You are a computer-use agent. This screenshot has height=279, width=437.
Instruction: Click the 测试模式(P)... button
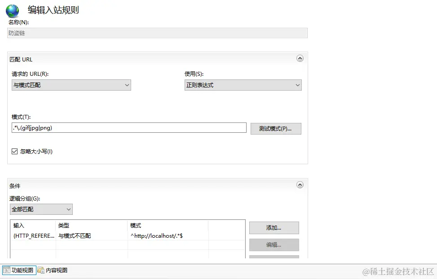[x=276, y=129]
